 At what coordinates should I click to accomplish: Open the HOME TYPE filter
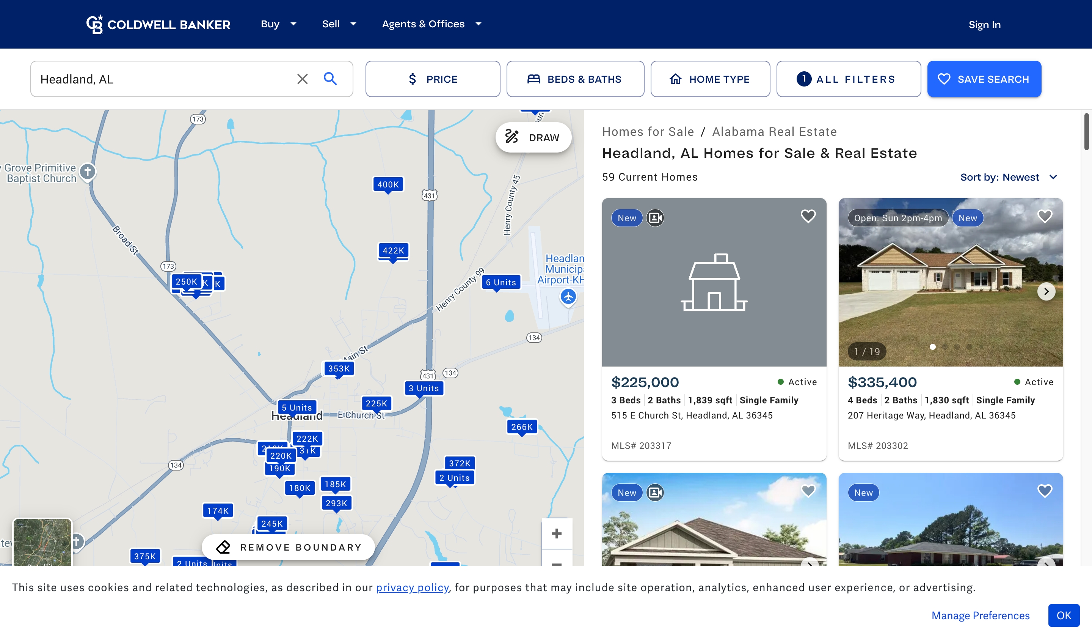click(x=710, y=79)
